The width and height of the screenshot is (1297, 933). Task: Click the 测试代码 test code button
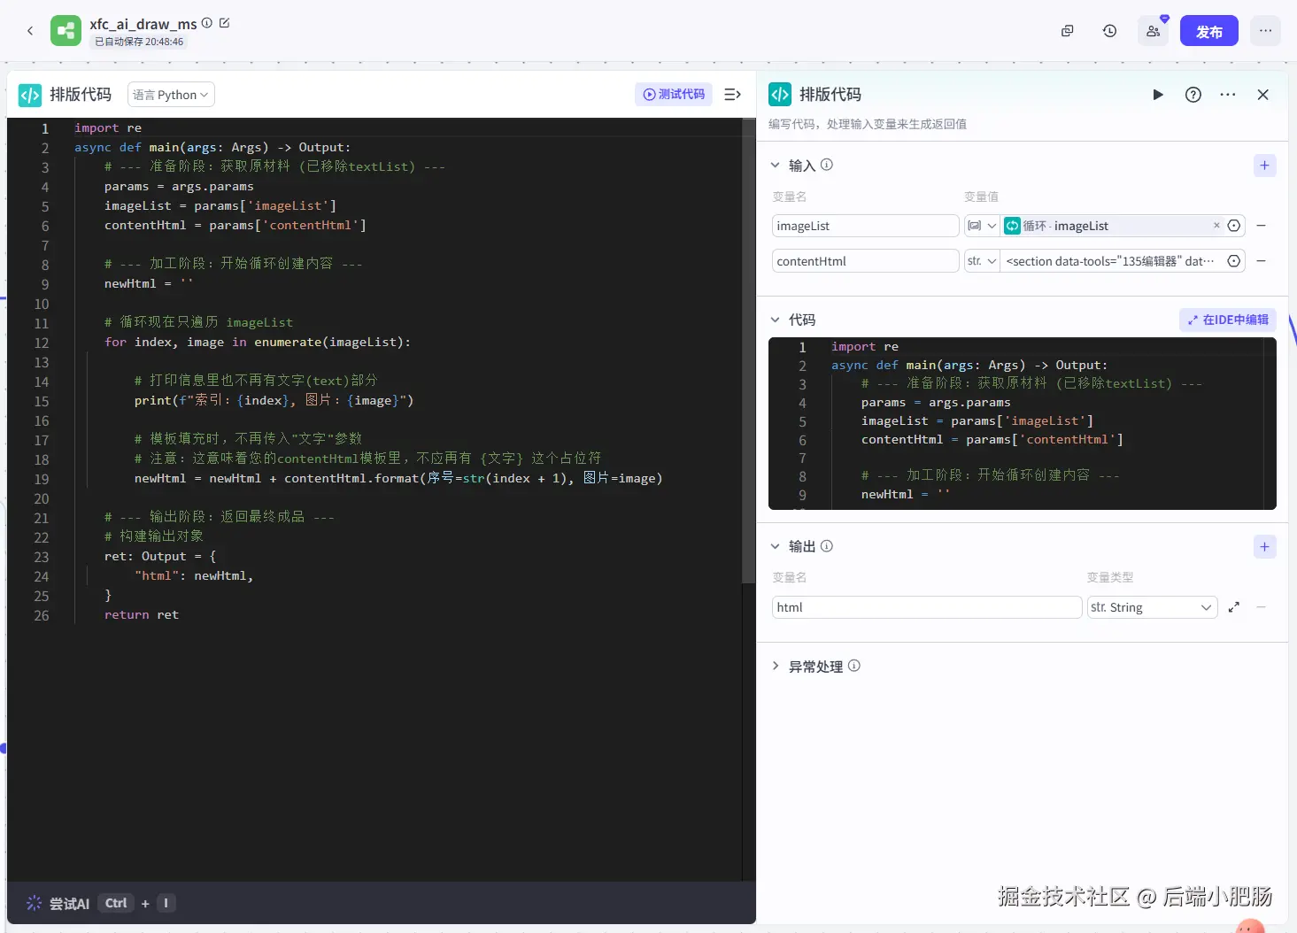[x=674, y=94]
